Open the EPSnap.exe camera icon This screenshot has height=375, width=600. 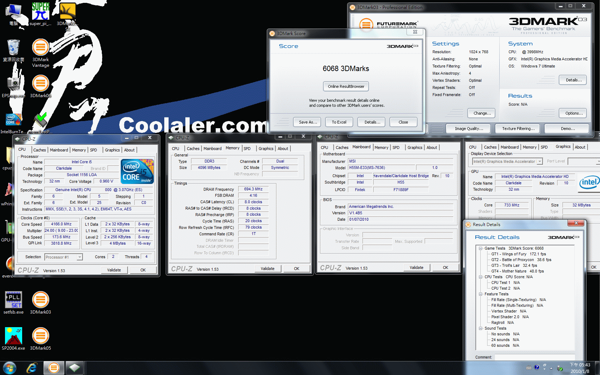coord(14,86)
